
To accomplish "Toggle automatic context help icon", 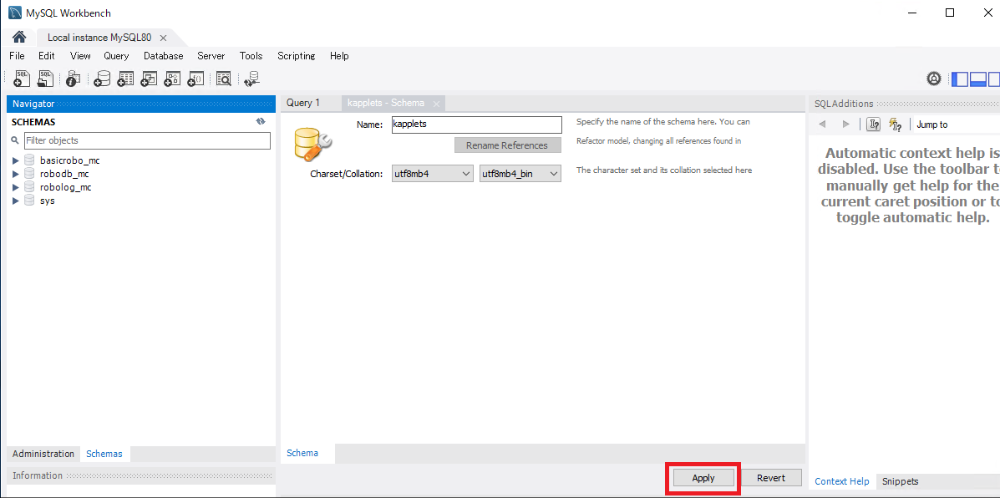I will [x=894, y=124].
